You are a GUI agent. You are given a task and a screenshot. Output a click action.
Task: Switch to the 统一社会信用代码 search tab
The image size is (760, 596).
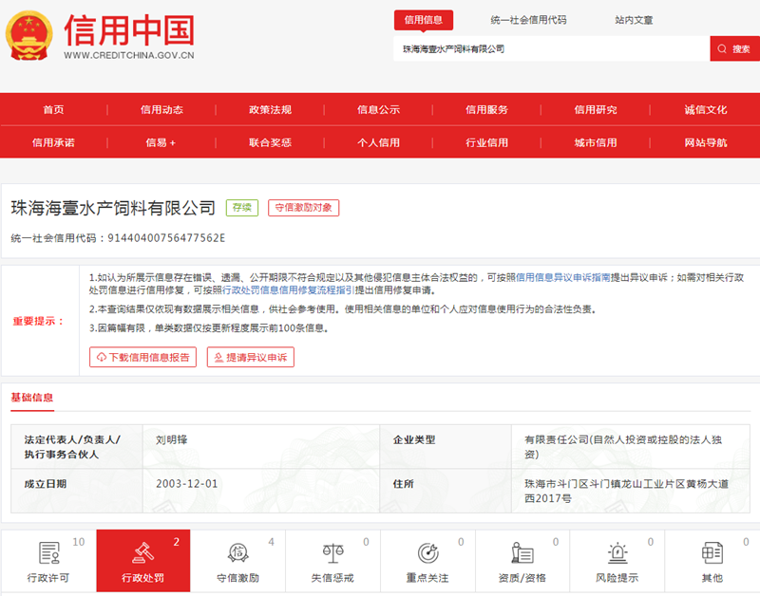528,20
